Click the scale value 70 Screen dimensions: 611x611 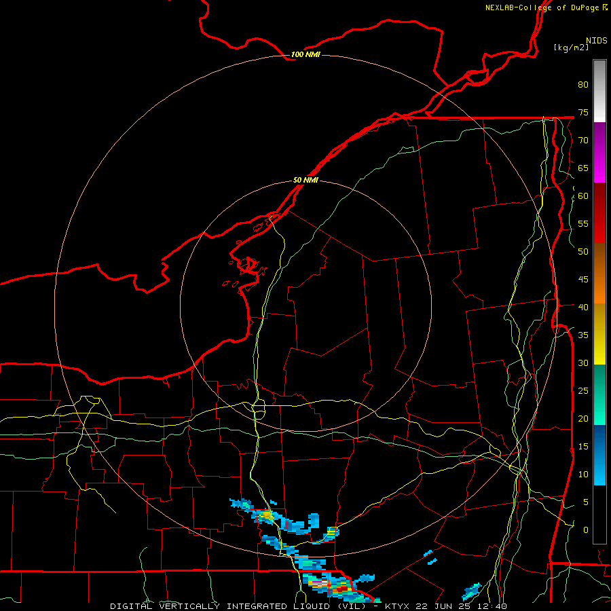pos(583,141)
